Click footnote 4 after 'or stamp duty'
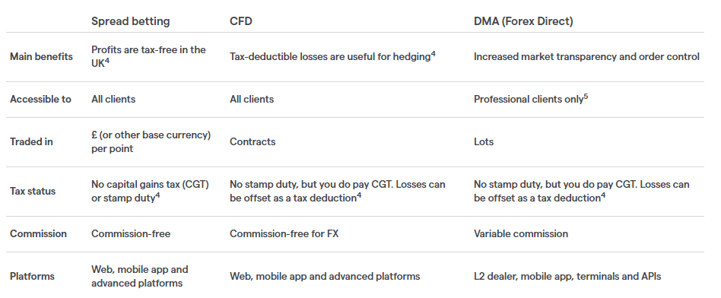The width and height of the screenshot is (721, 298). click(157, 196)
